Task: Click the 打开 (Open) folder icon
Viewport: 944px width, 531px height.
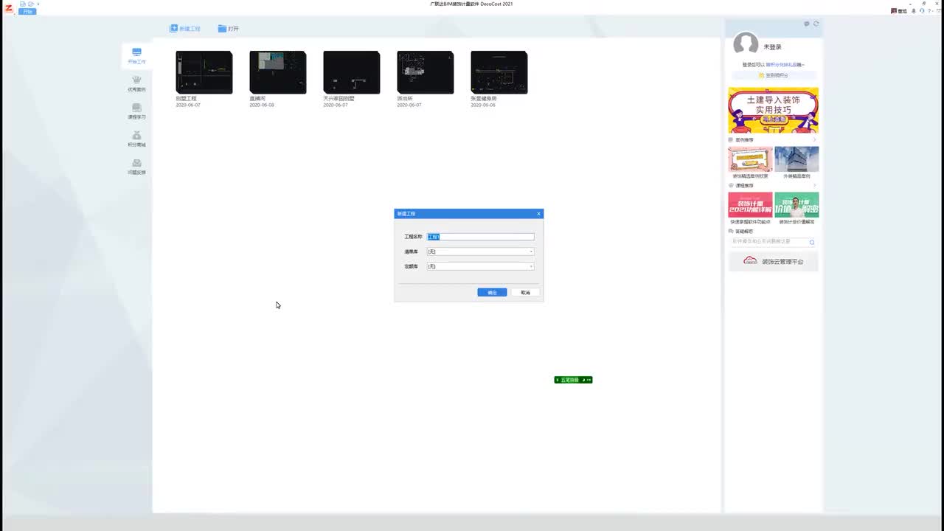Action: 222,29
